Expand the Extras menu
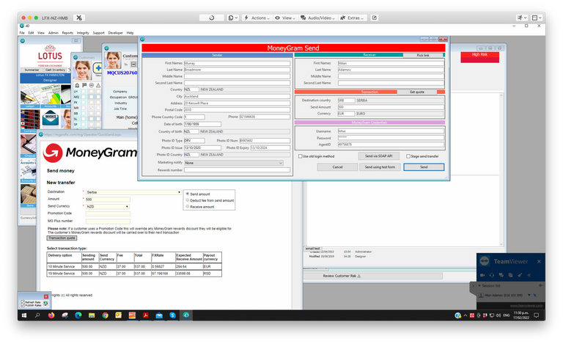 (352, 18)
